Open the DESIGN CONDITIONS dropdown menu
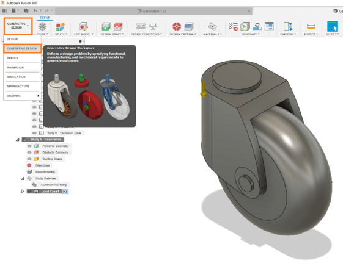The width and height of the screenshot is (343, 266). click(x=146, y=34)
